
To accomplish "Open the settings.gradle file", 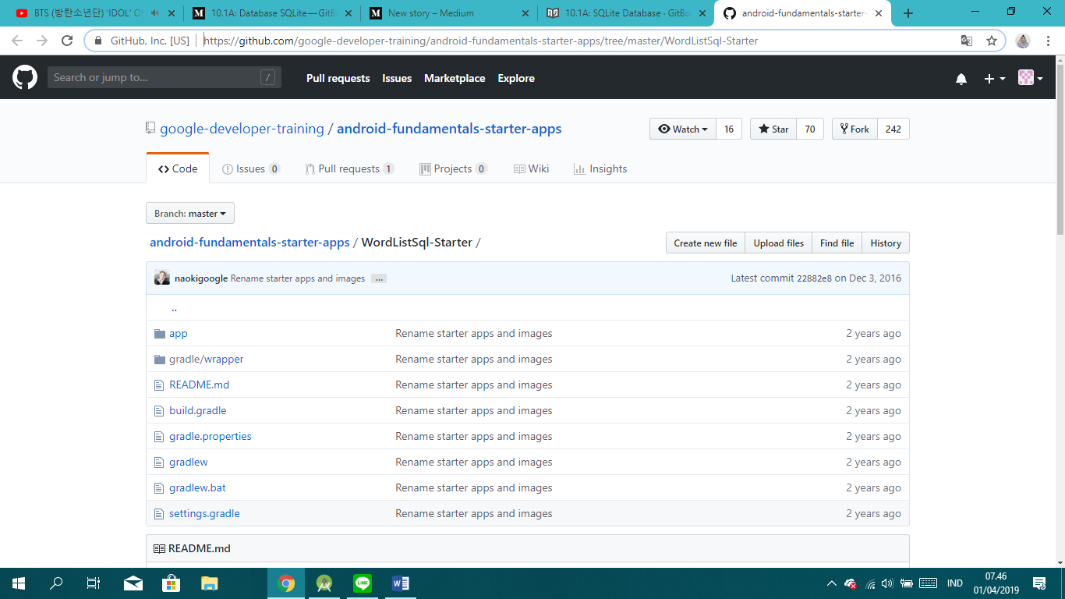I will pyautogui.click(x=204, y=513).
